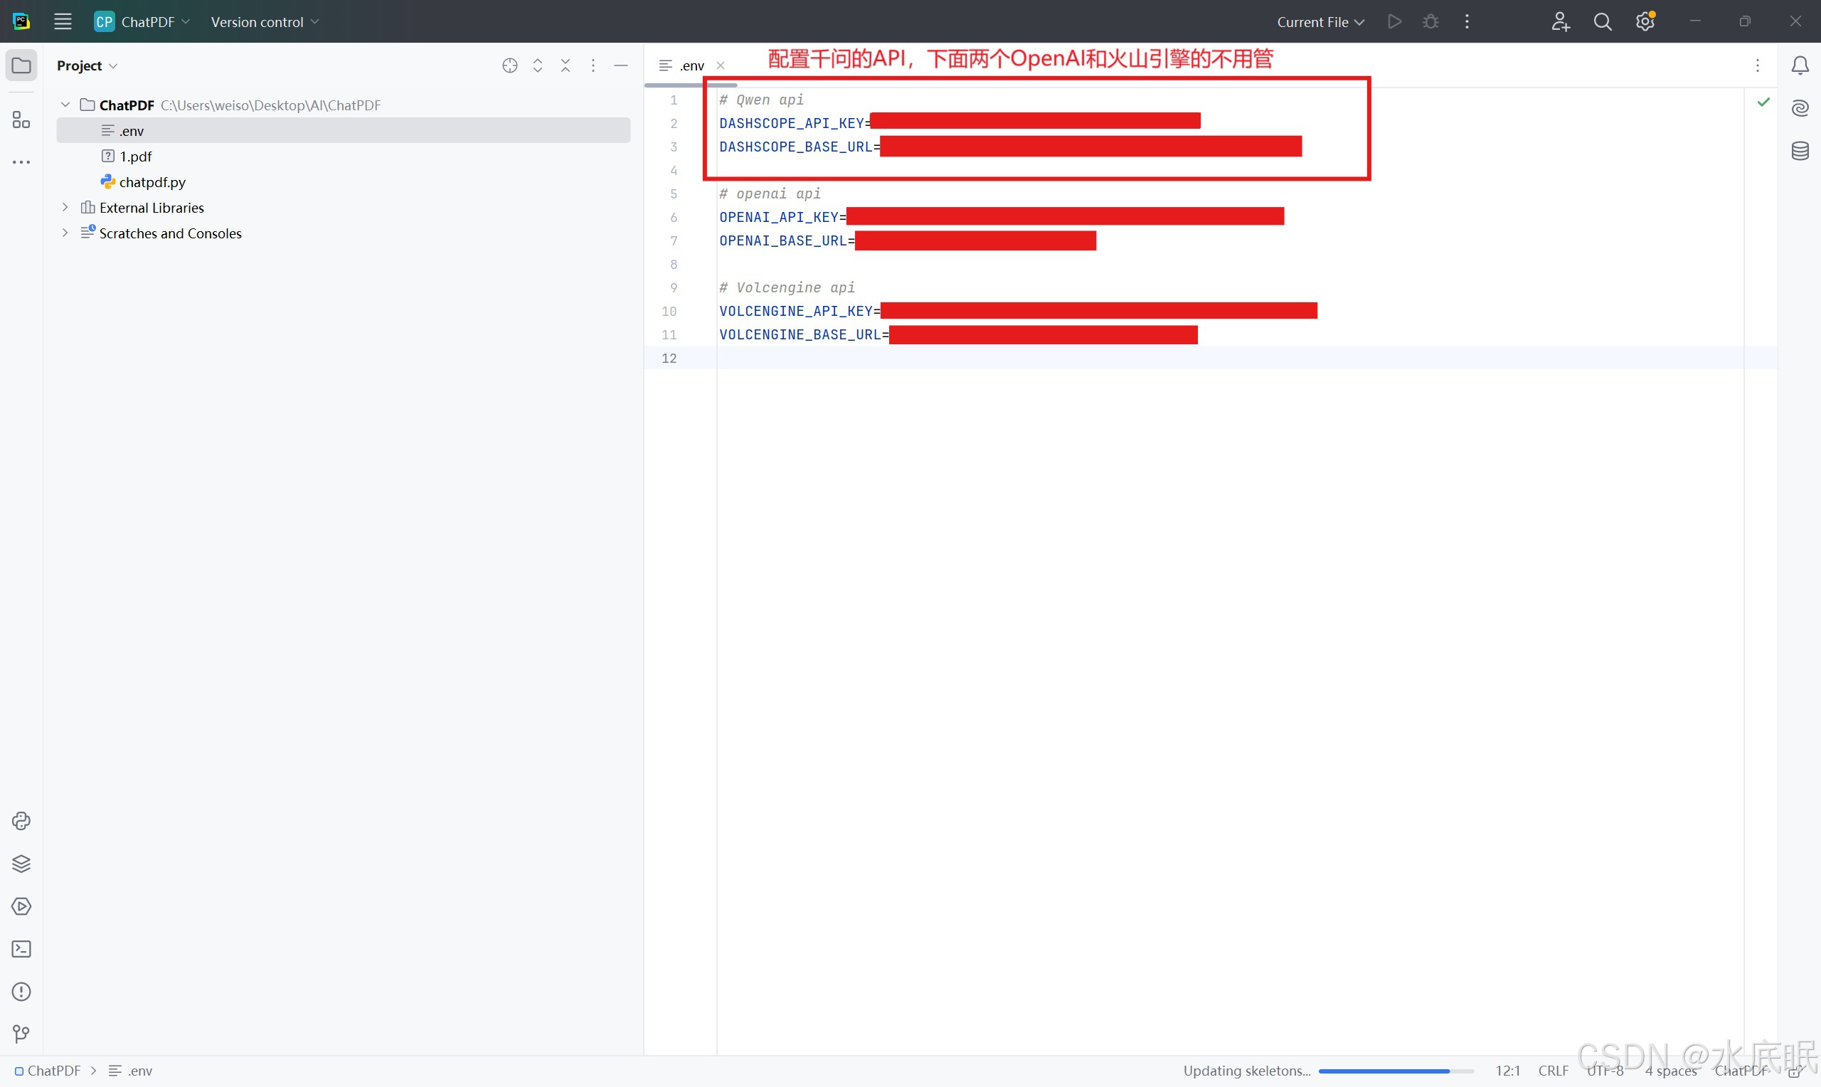Expand selected in project tree
1821x1087 pixels.
[538, 66]
